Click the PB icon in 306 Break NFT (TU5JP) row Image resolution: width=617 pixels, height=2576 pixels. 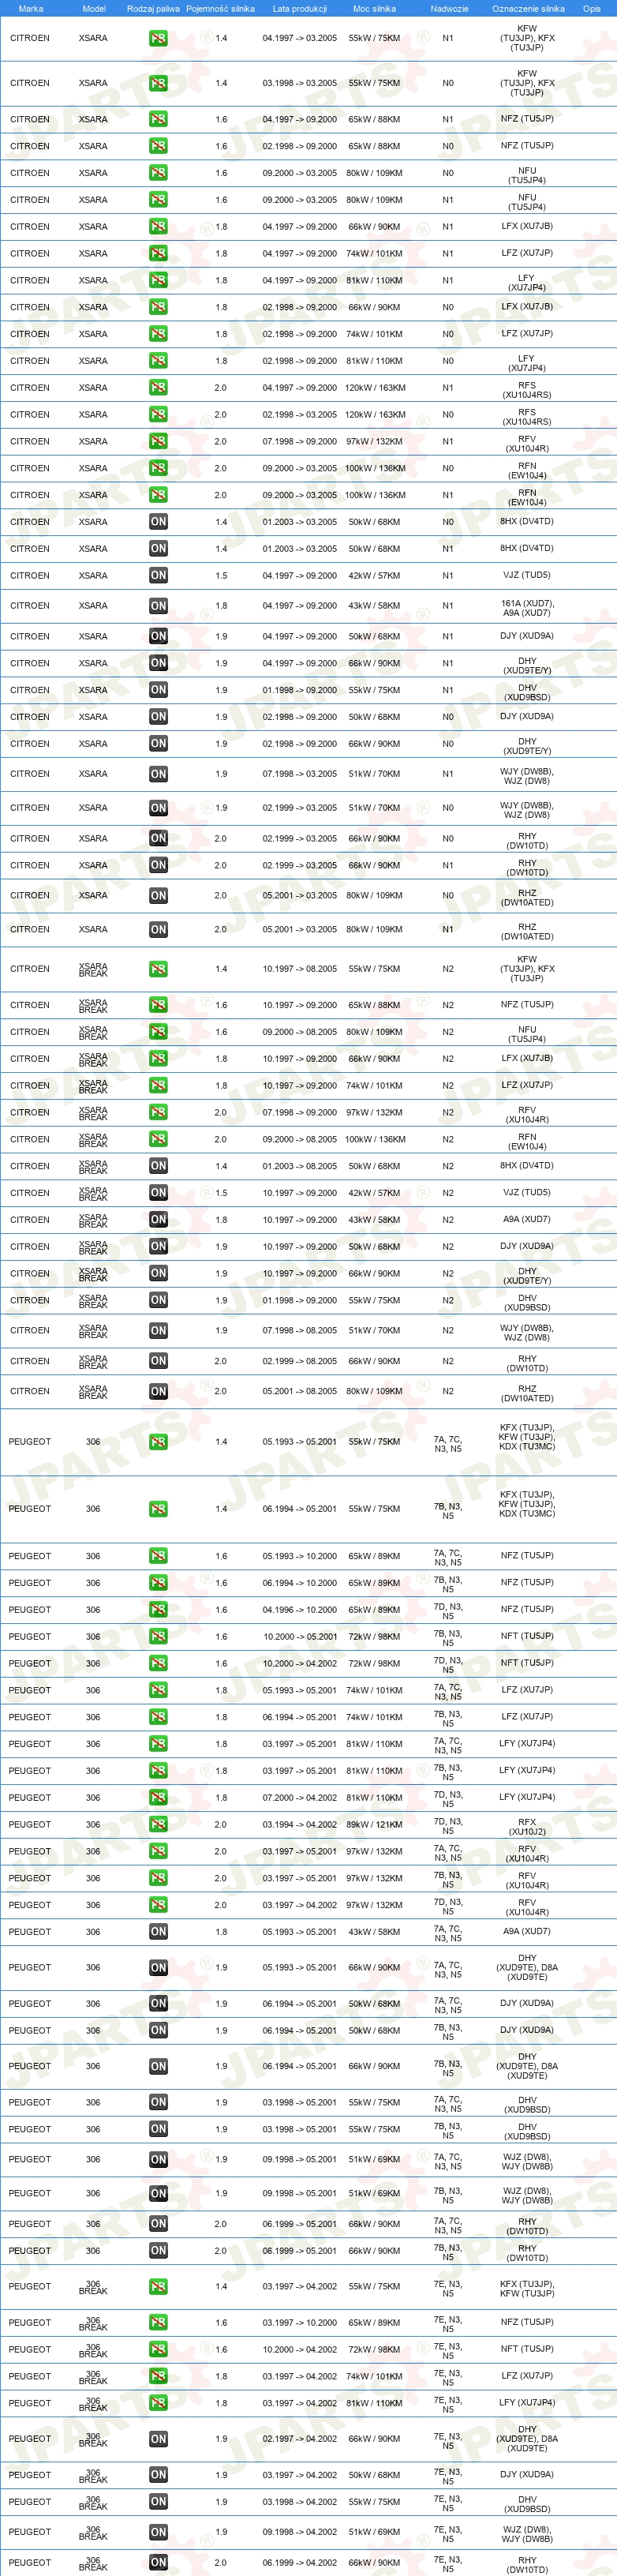158,2350
